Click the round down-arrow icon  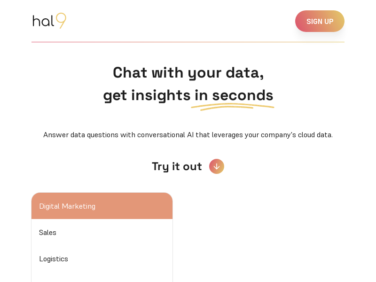(x=217, y=166)
